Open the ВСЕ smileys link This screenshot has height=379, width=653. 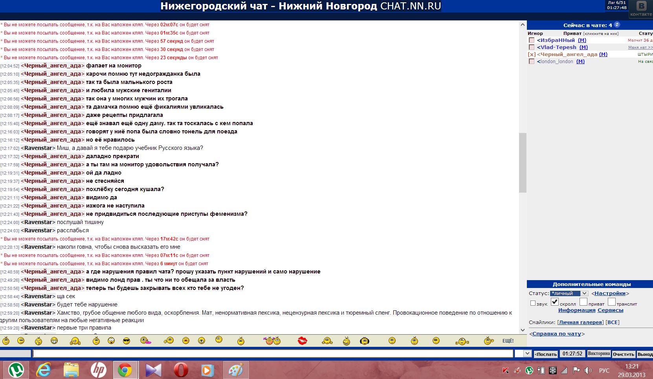pyautogui.click(x=613, y=323)
